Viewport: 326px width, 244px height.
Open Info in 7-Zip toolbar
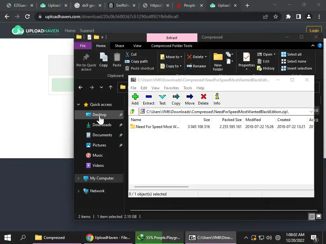point(217,99)
